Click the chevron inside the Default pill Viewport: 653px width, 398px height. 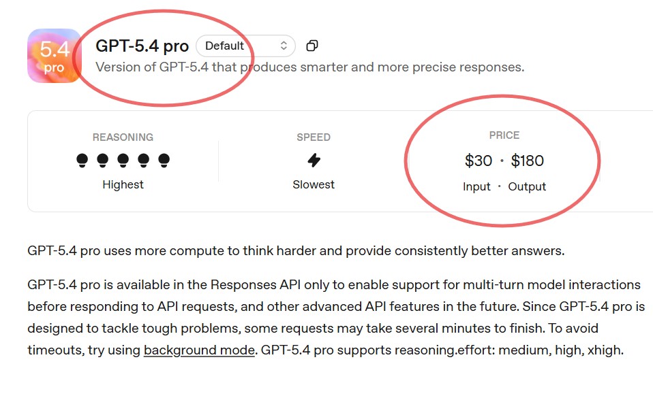[284, 46]
